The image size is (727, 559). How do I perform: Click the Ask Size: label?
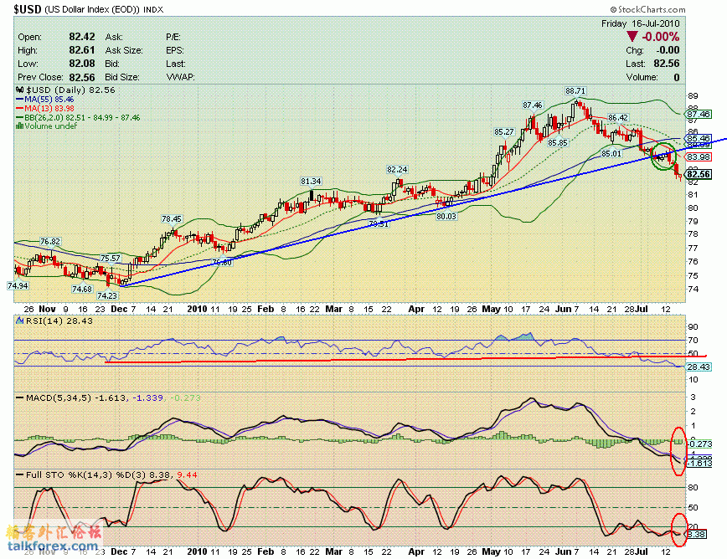point(124,50)
